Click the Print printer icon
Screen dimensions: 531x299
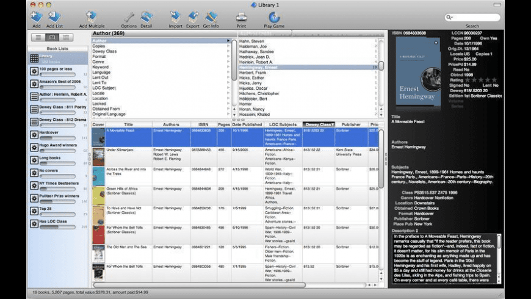pos(241,17)
